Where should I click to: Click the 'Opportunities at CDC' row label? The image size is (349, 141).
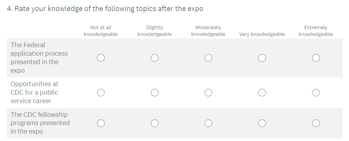tap(34, 92)
